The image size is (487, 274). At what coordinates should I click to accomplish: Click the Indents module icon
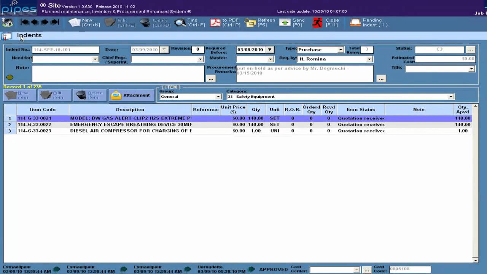click(6, 37)
